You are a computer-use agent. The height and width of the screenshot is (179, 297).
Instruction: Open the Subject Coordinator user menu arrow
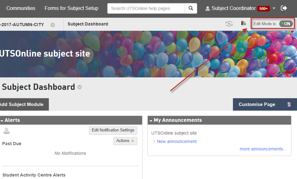tap(274, 9)
